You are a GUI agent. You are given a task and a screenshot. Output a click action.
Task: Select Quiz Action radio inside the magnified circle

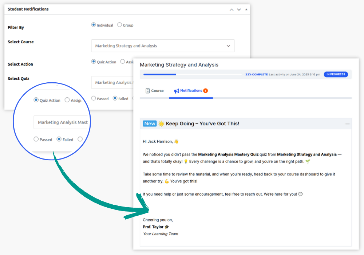point(36,100)
